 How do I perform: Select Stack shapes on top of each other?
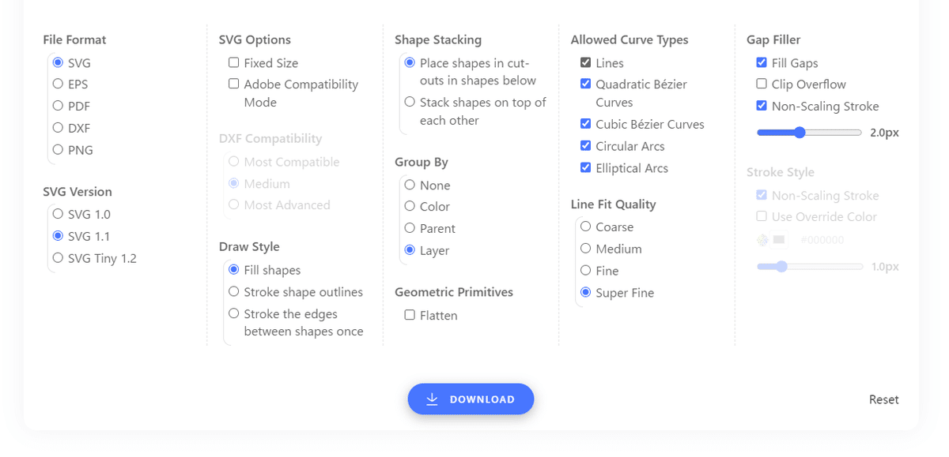(x=410, y=102)
